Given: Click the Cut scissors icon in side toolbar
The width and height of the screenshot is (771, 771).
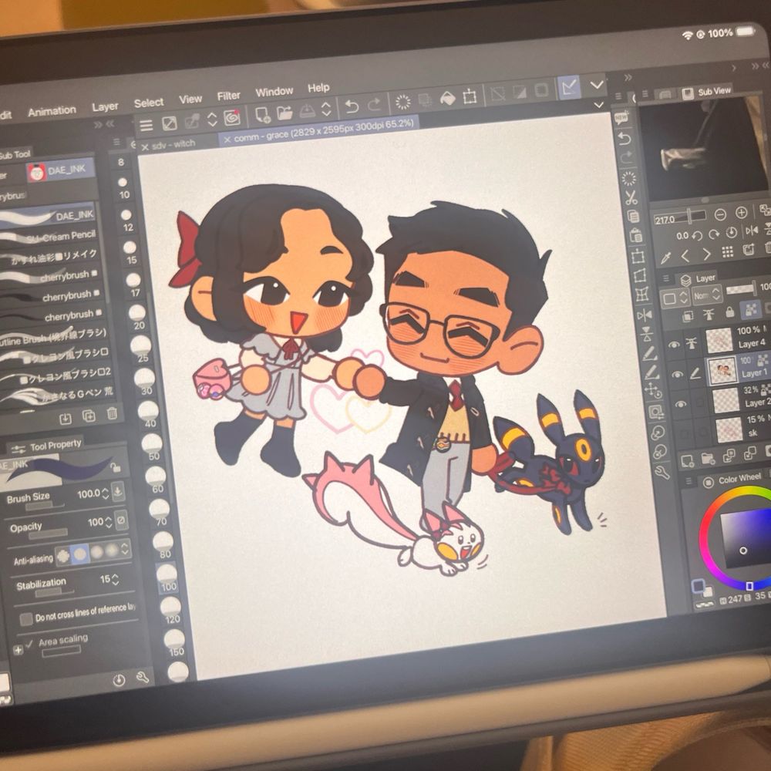Looking at the screenshot, I should [631, 197].
